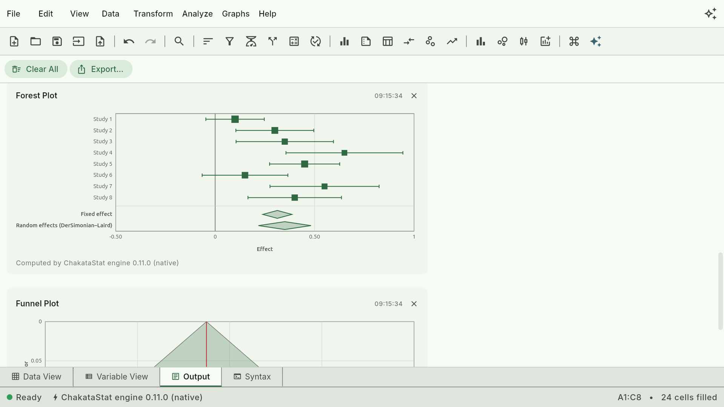Open the Help menu
Viewport: 724px width, 407px height.
click(267, 14)
